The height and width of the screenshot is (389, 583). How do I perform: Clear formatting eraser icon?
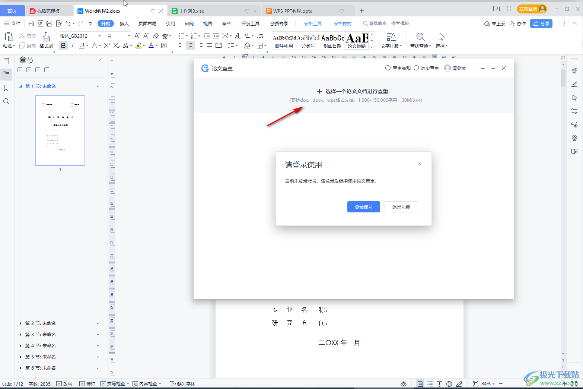point(156,36)
